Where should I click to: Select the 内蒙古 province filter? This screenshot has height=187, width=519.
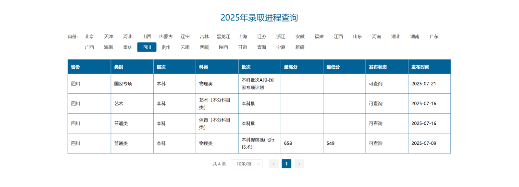pos(166,36)
